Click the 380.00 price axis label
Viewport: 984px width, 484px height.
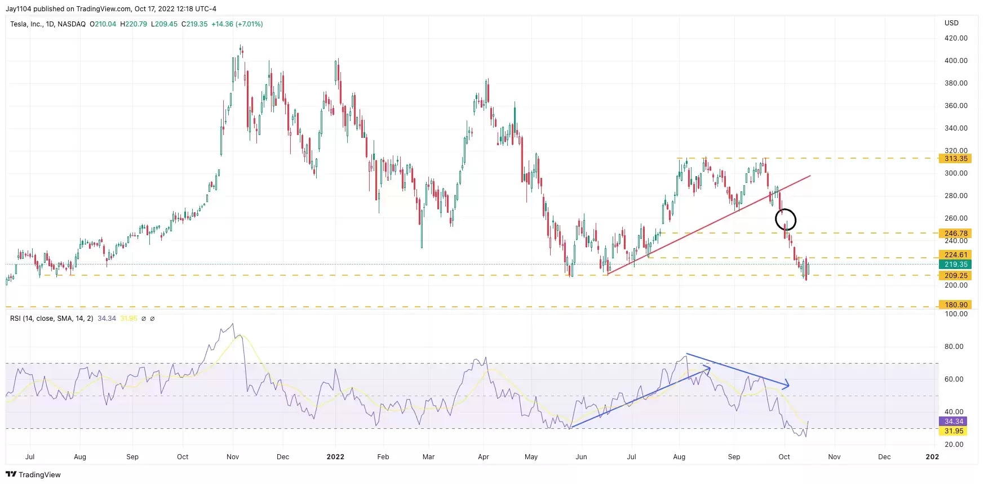pos(956,83)
